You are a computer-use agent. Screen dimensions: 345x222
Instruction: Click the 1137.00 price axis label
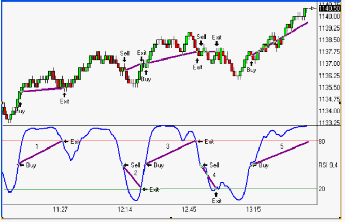329,64
